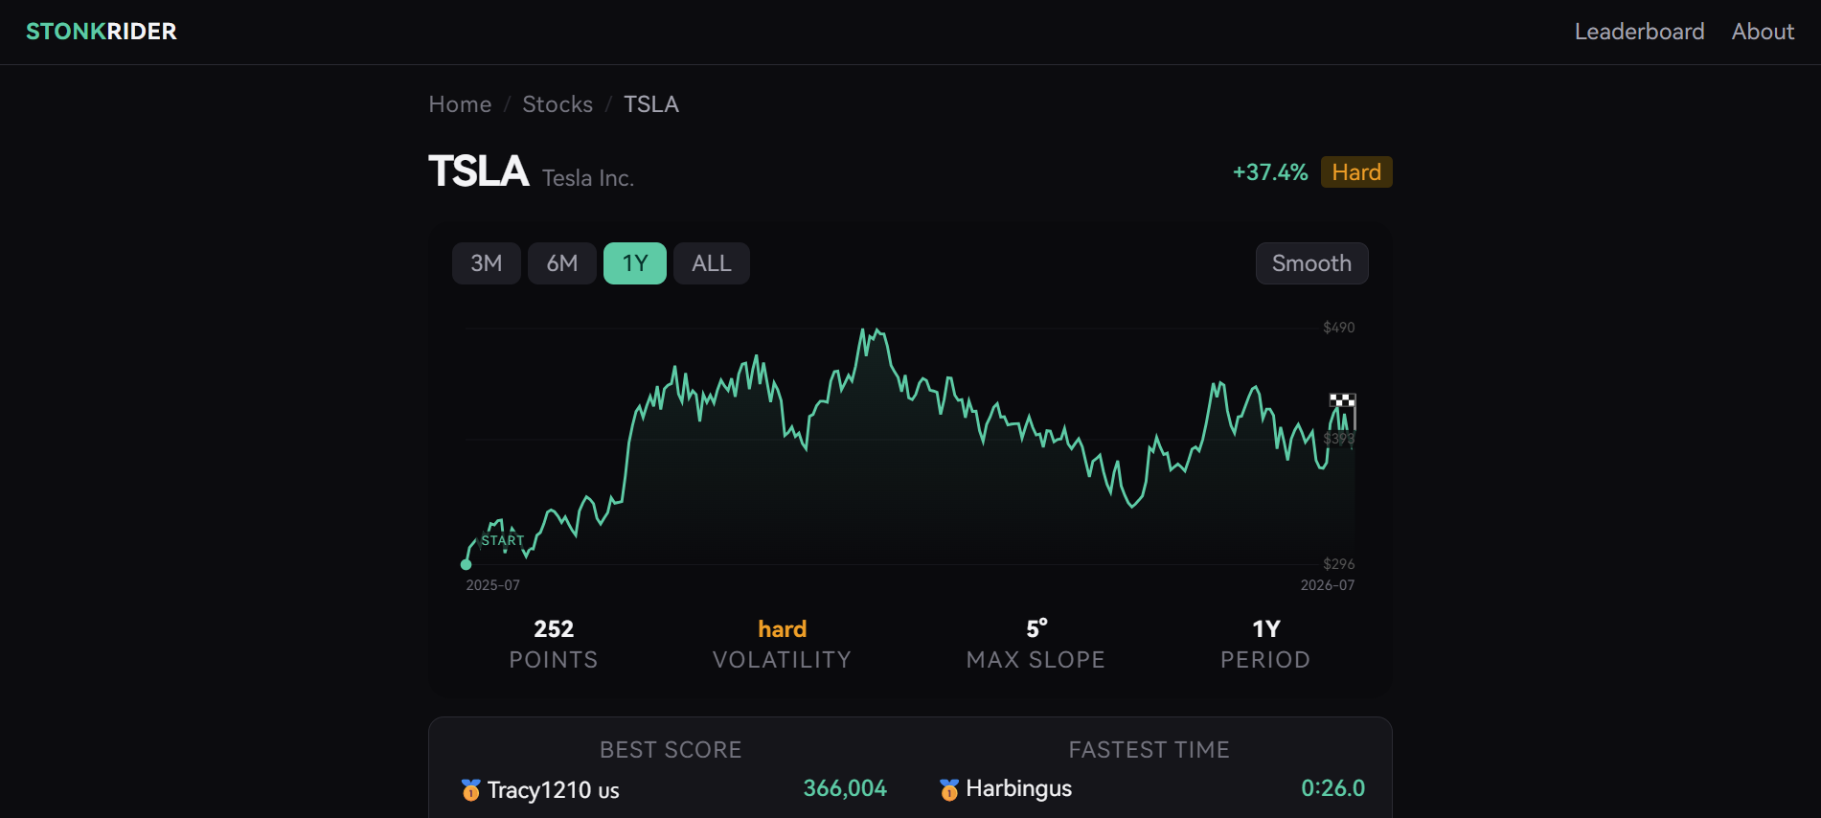Click the TSLA breadcrumb item
1821x818 pixels.
coord(651,104)
